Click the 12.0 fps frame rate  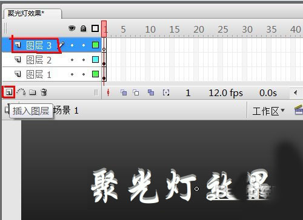(225, 93)
